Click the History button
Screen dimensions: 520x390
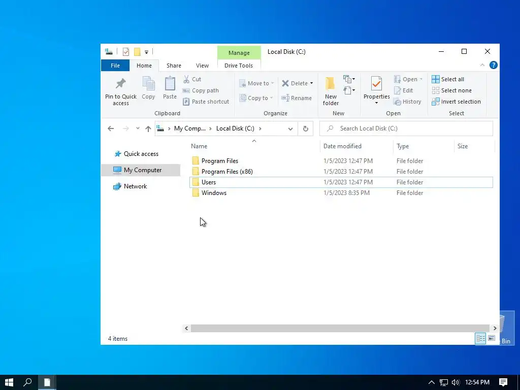coord(407,102)
